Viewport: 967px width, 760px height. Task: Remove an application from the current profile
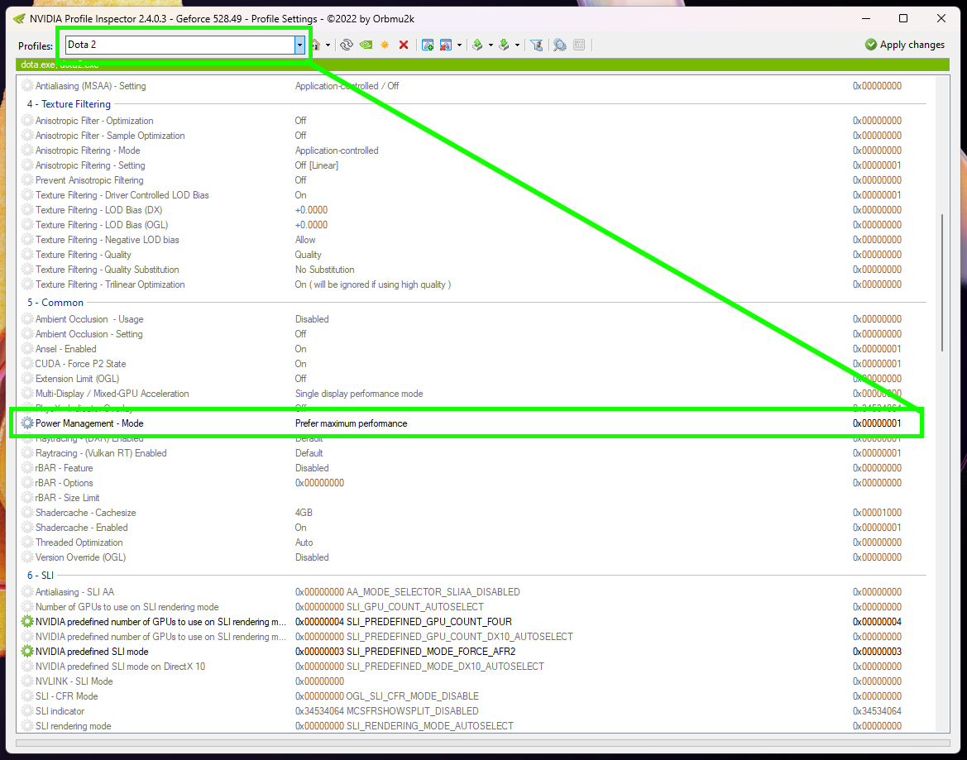446,45
